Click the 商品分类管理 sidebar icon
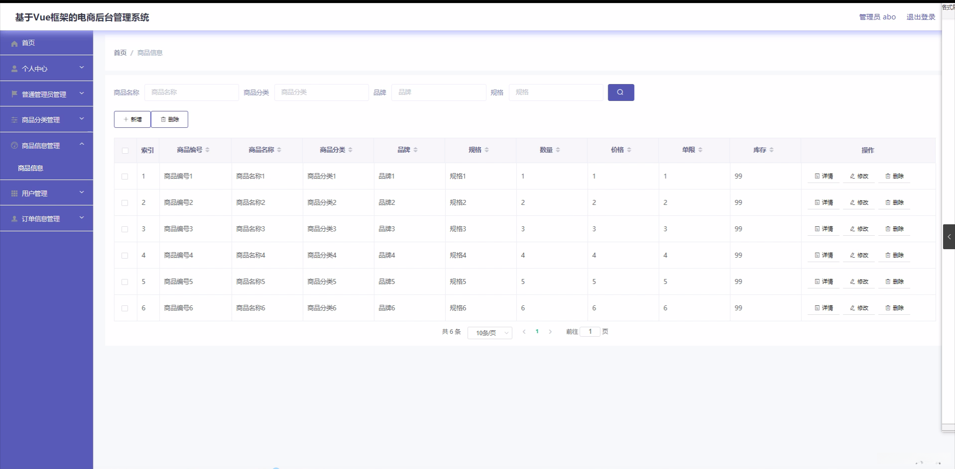The image size is (955, 469). (14, 120)
